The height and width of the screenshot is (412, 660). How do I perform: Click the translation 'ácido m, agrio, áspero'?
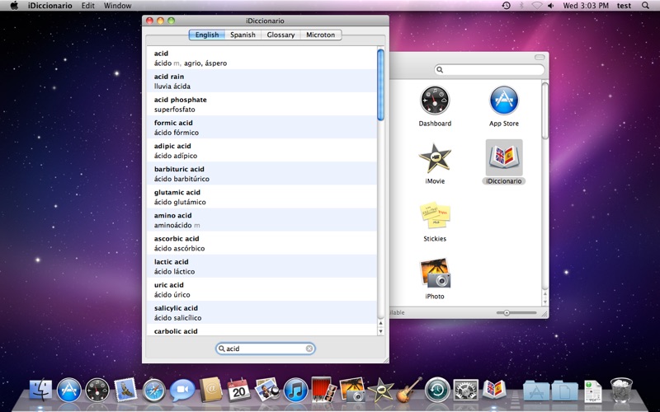(191, 63)
